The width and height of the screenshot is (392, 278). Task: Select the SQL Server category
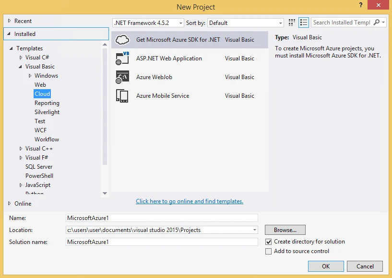pyautogui.click(x=39, y=167)
